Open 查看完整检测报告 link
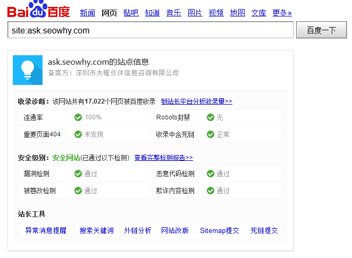352x258 pixels. (163, 158)
